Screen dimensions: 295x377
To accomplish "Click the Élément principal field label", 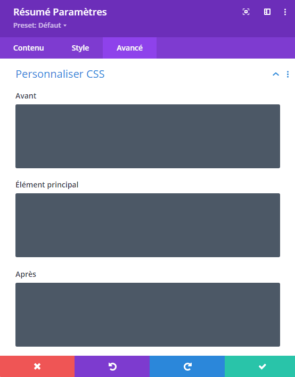I will pos(47,185).
